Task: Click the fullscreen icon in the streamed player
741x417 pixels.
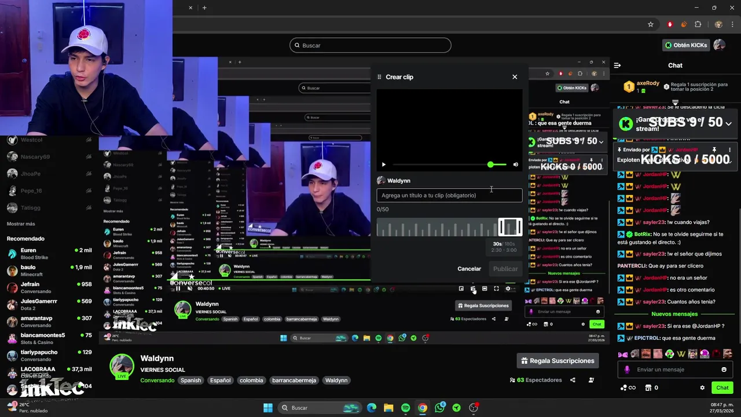Action: coord(496,288)
